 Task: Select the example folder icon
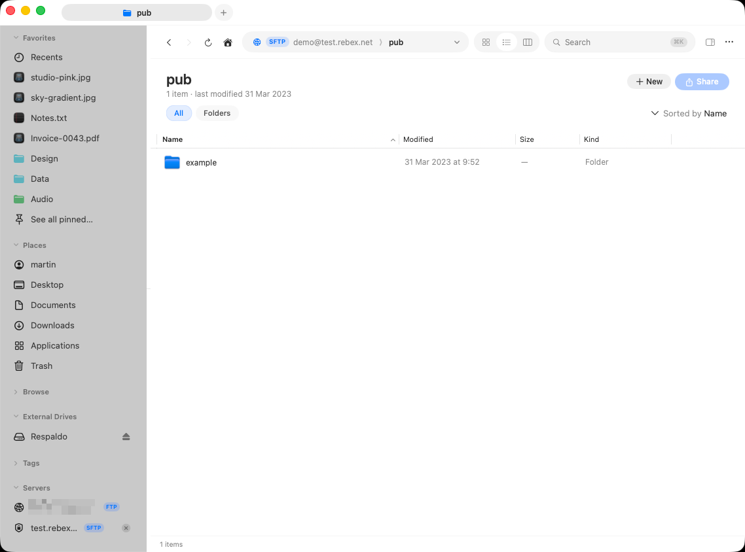coord(172,162)
